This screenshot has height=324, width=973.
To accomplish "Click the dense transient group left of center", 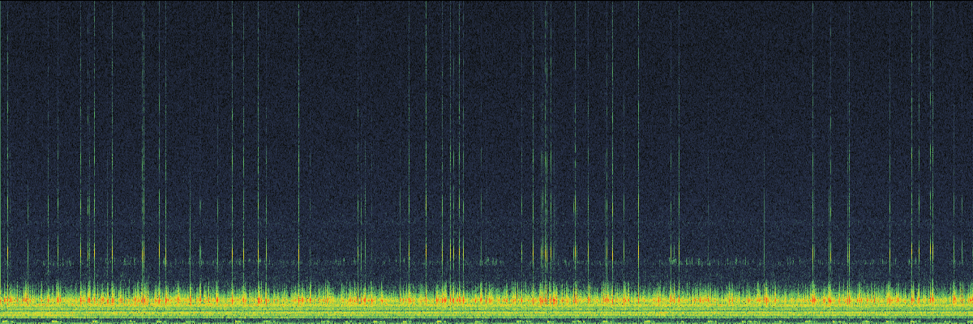I will [x=243, y=162].
